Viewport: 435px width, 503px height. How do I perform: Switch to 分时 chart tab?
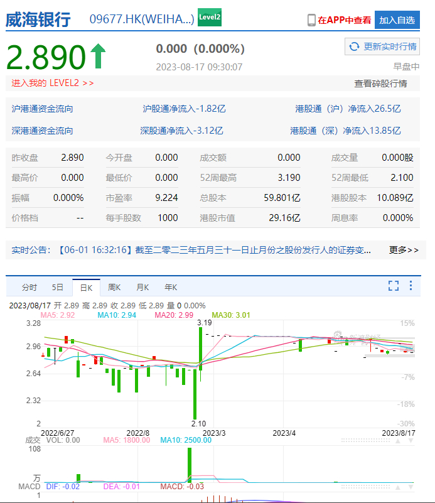[29, 287]
